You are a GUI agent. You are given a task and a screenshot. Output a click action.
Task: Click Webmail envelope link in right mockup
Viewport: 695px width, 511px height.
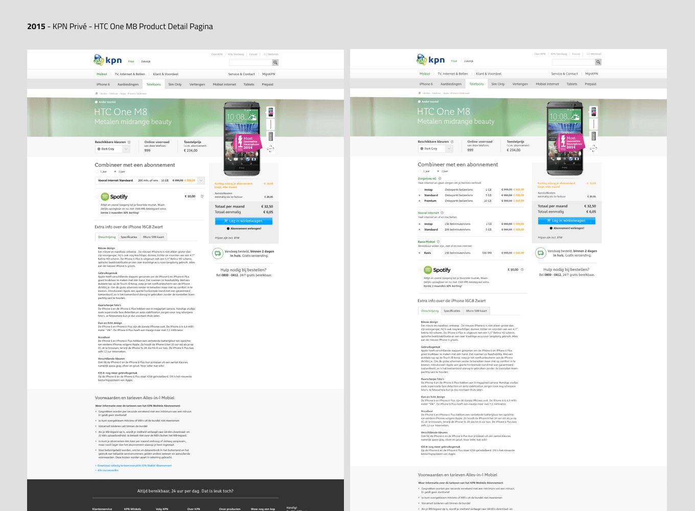coord(594,54)
